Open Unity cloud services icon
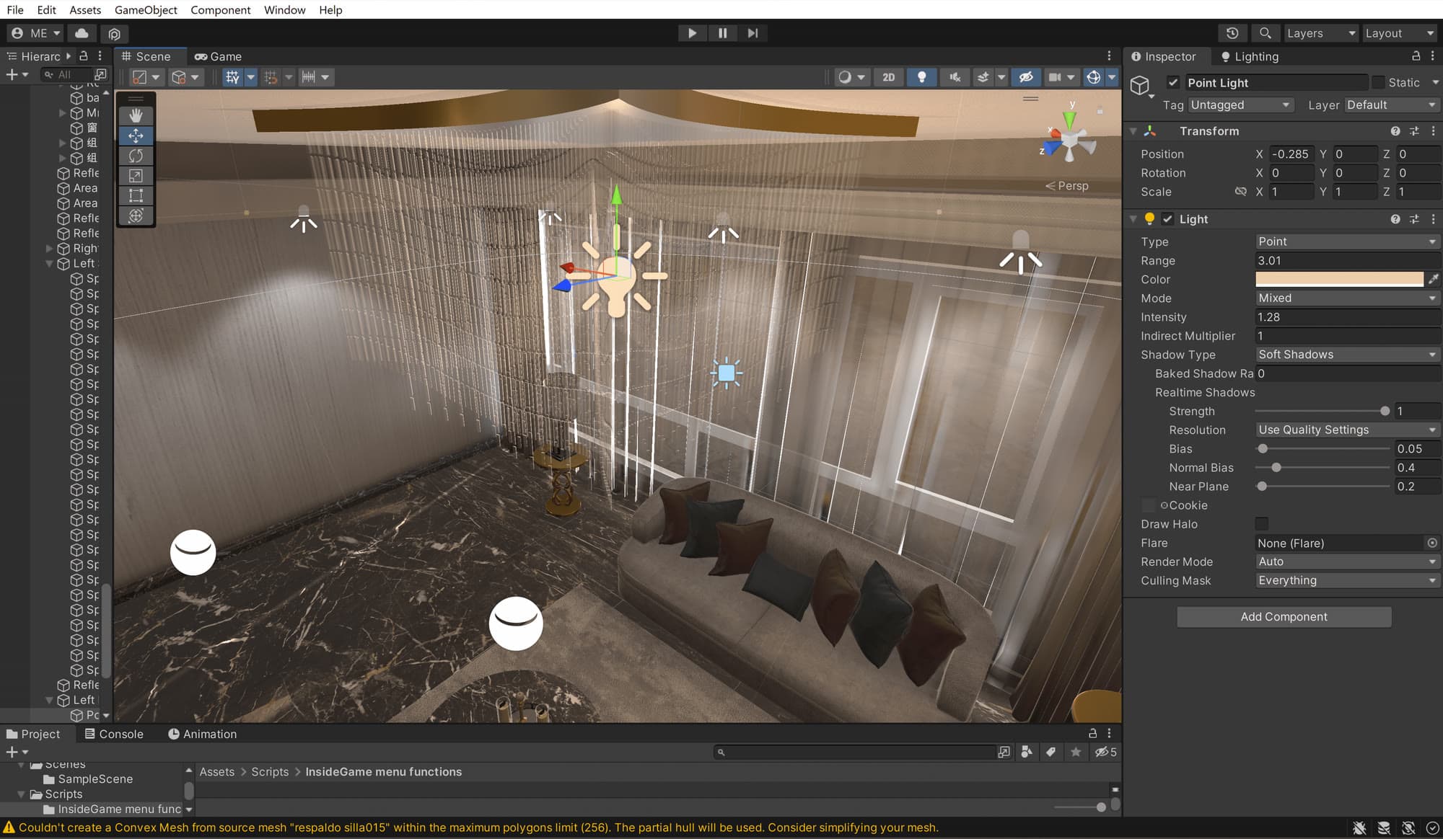 82,33
